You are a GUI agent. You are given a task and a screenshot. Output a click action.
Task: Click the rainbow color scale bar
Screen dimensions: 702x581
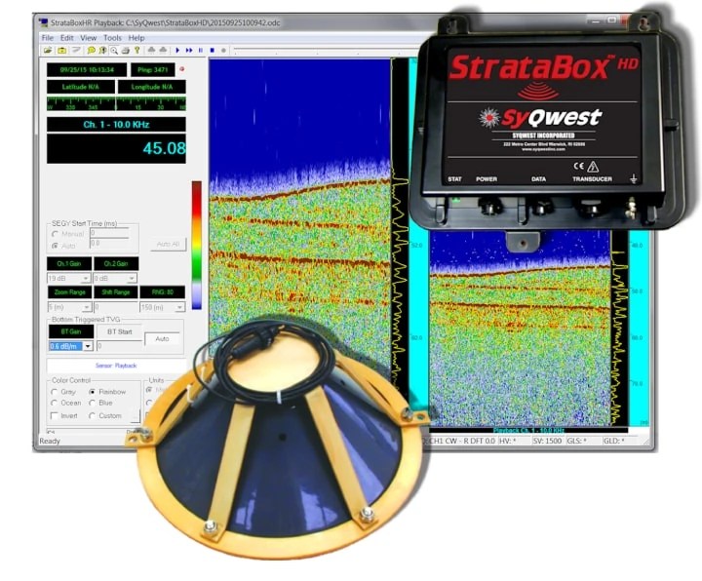pyautogui.click(x=197, y=245)
